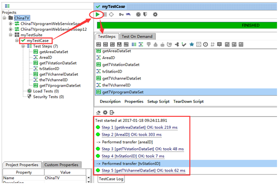Viewport: 278px width, 184px height.
Task: Select ChinaTV project in navigator
Action: (22, 18)
